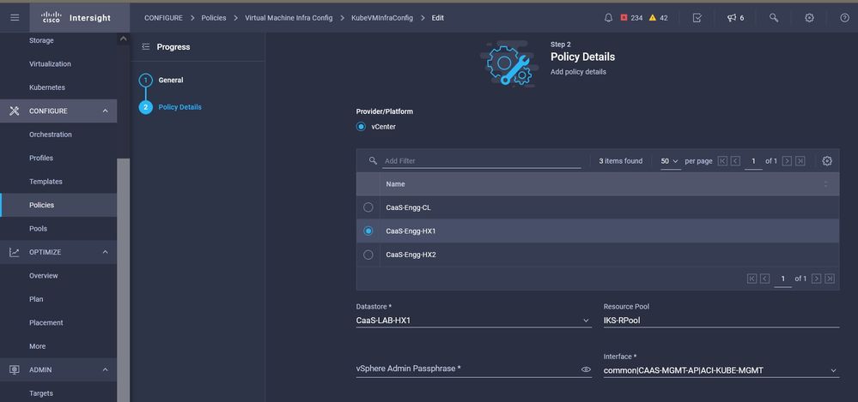
Task: Open Virtualization in the sidebar
Action: point(51,64)
